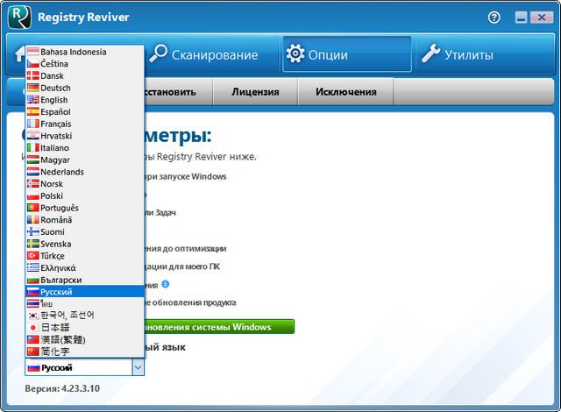
Task: Open the Лицензия tab
Action: (x=255, y=91)
